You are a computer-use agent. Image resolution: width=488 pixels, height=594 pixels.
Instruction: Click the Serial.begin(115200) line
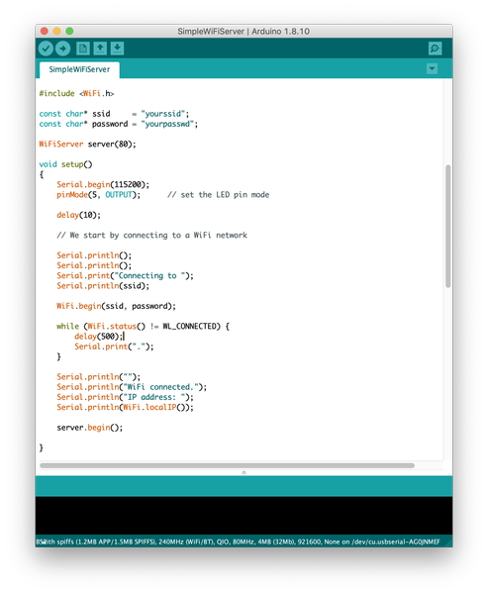tap(103, 185)
